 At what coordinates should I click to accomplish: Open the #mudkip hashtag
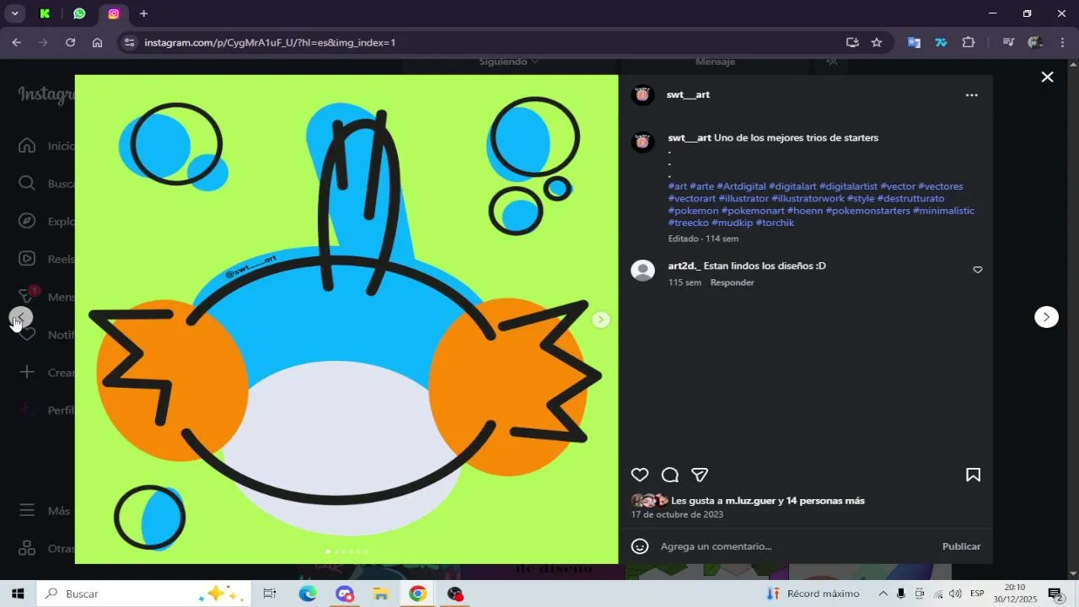(x=732, y=223)
